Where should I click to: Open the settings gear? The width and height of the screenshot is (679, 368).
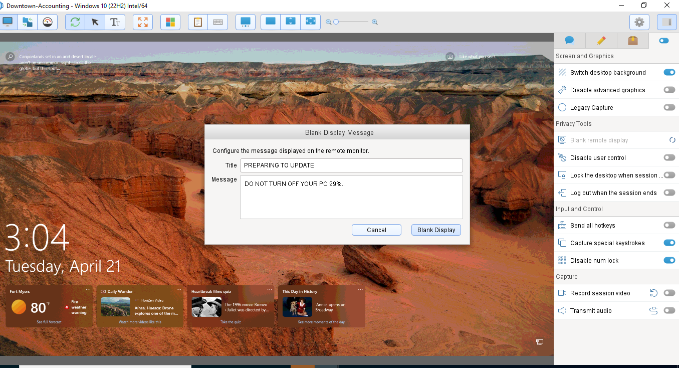click(639, 22)
